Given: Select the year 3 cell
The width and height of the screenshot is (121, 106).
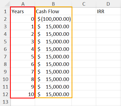Looking at the screenshot, I should point(23,41).
